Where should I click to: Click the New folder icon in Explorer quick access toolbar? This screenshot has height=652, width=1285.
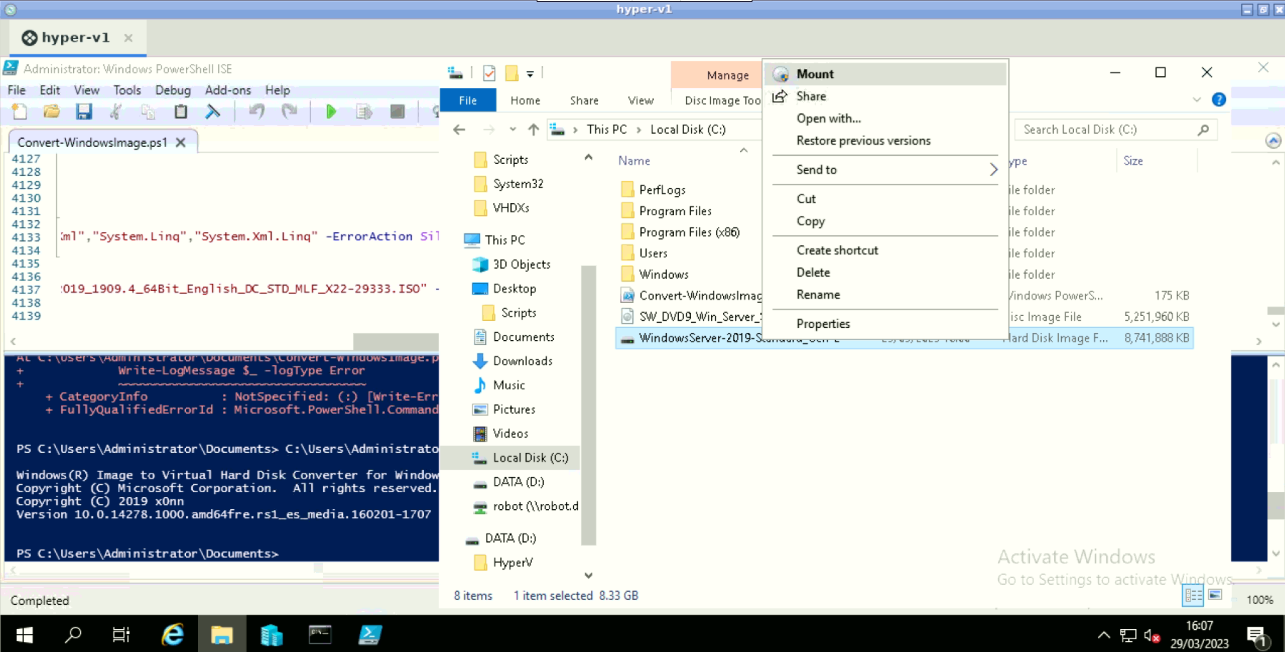[512, 73]
